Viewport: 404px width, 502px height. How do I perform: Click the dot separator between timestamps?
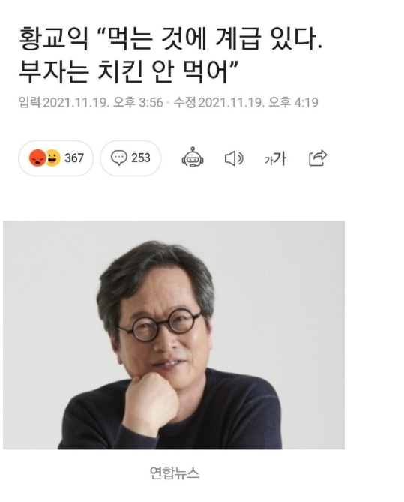pyautogui.click(x=168, y=103)
